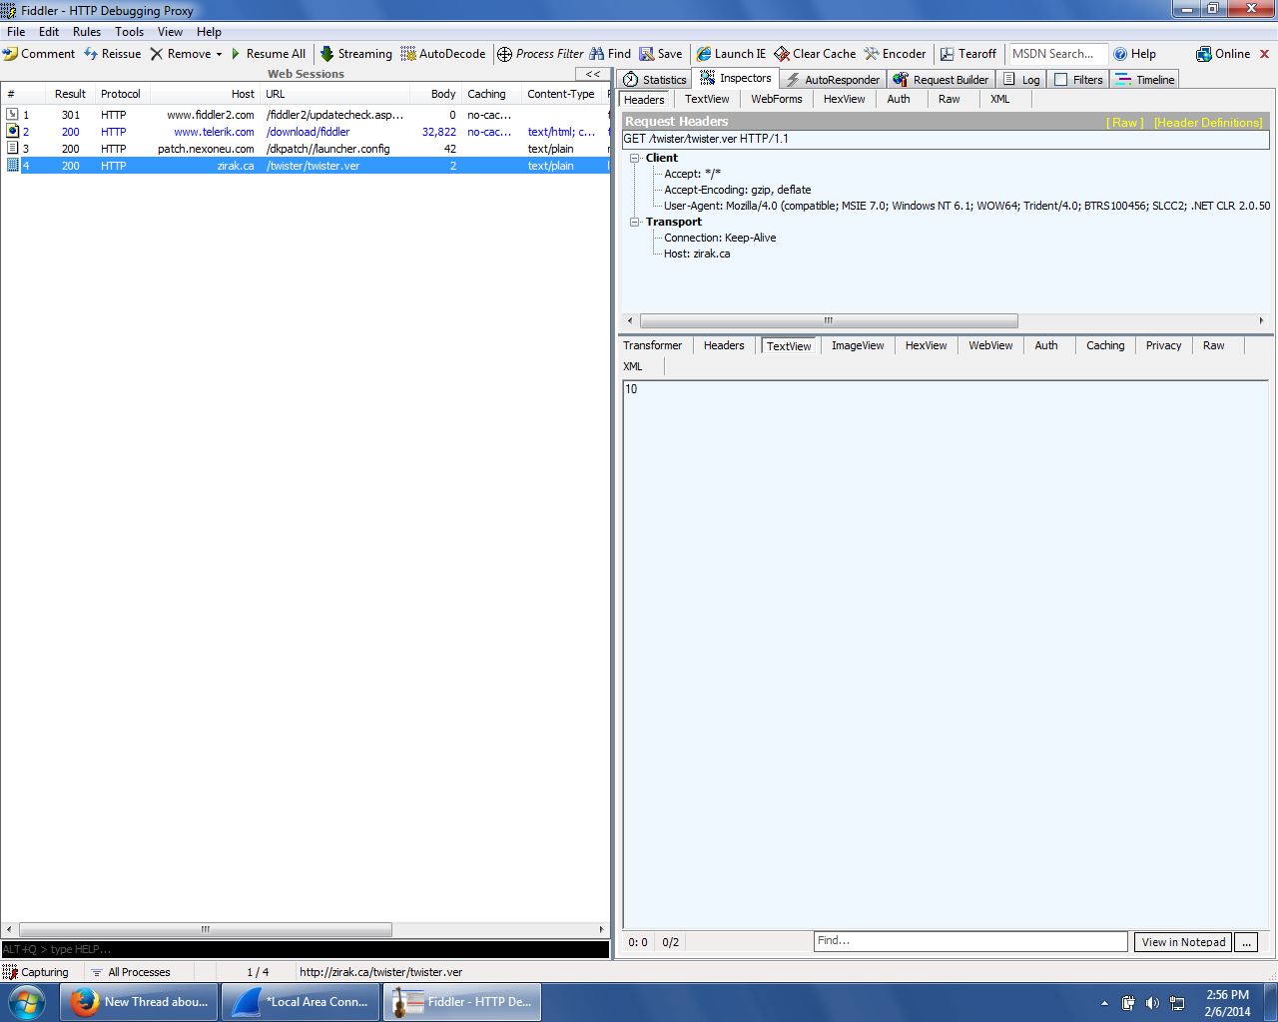The width and height of the screenshot is (1278, 1022).
Task: Select session 1 www.fiddler2.com row
Action: tap(305, 115)
